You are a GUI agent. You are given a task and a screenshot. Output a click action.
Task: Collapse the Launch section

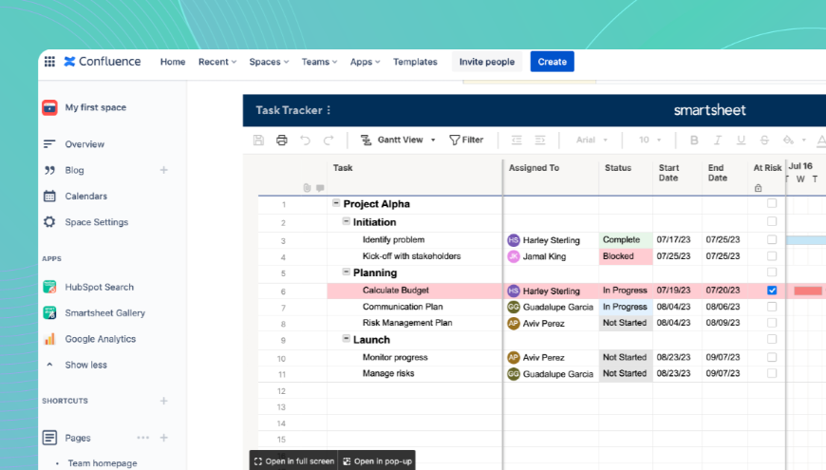(x=347, y=339)
